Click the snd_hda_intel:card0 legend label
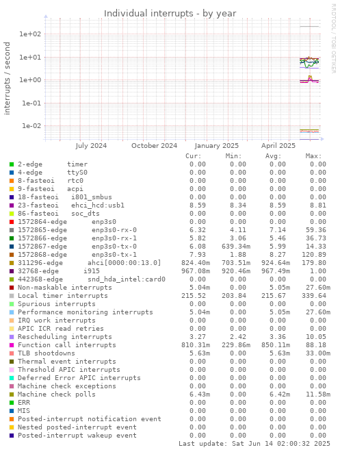 click(x=127, y=279)
